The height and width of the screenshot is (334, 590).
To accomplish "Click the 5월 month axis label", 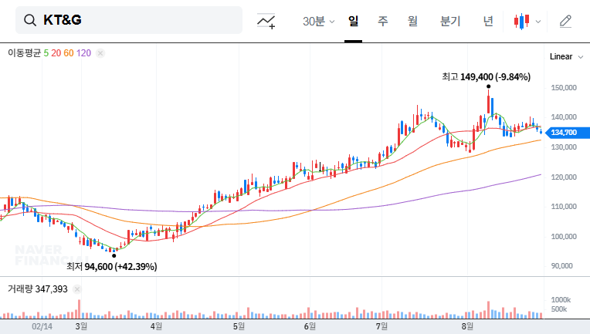I will [x=239, y=326].
